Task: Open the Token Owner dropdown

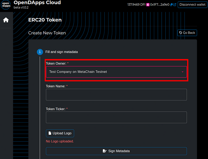Action: tap(116, 72)
